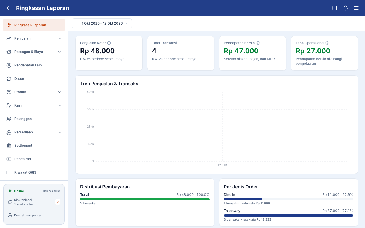Expand the Persediaan sidebar section
This screenshot has width=365, height=228.
(x=34, y=132)
